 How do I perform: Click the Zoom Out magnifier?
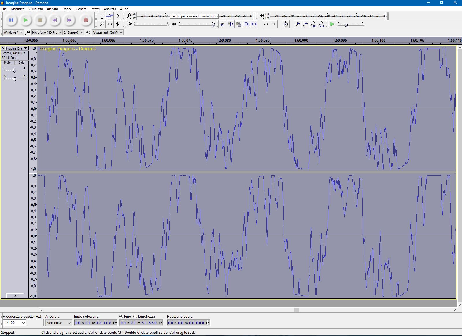click(305, 24)
